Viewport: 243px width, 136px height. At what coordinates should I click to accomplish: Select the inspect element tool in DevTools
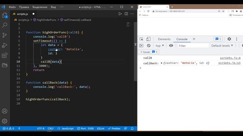pos(141,39)
